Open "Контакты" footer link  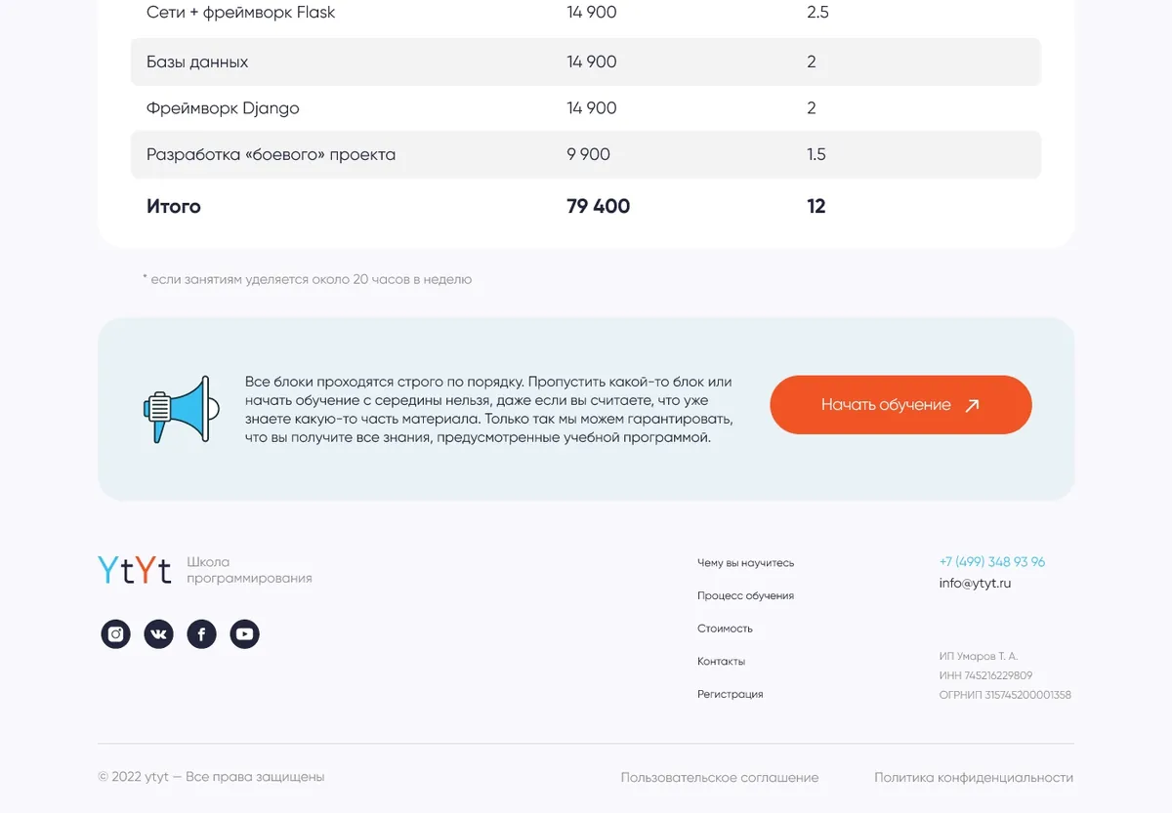[721, 662]
